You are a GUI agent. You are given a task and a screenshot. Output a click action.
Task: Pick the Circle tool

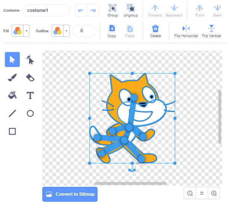click(x=30, y=113)
